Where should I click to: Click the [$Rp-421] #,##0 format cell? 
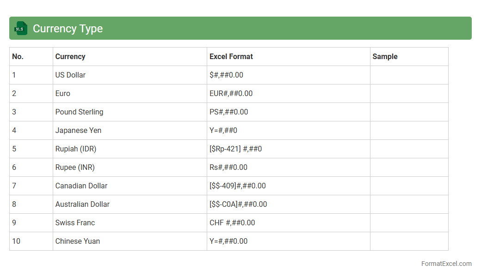pyautogui.click(x=235, y=149)
